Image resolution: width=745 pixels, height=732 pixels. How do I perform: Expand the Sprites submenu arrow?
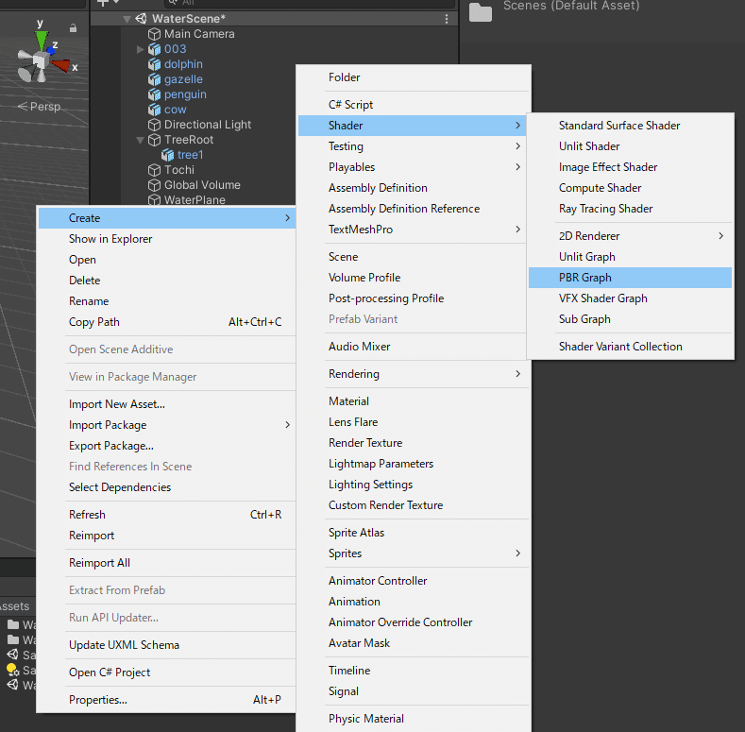(x=517, y=553)
